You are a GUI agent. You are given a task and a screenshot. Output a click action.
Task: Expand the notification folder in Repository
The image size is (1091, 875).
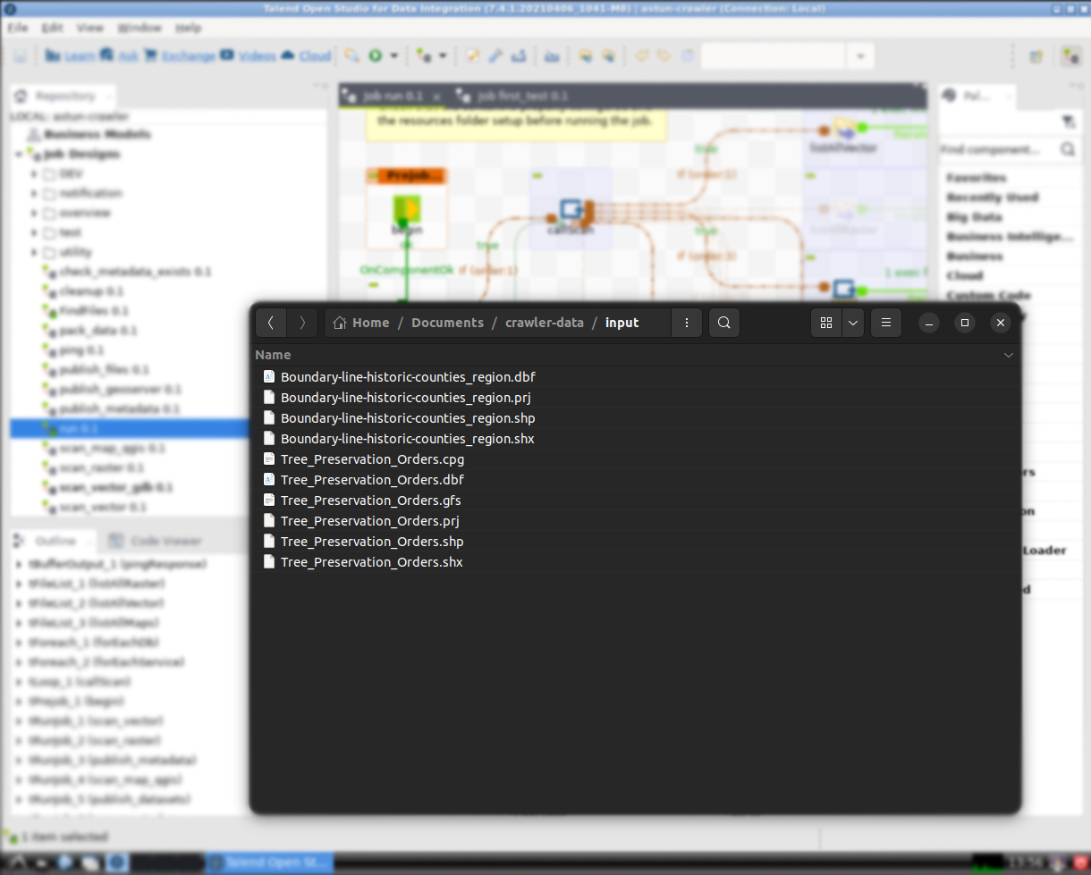click(35, 193)
